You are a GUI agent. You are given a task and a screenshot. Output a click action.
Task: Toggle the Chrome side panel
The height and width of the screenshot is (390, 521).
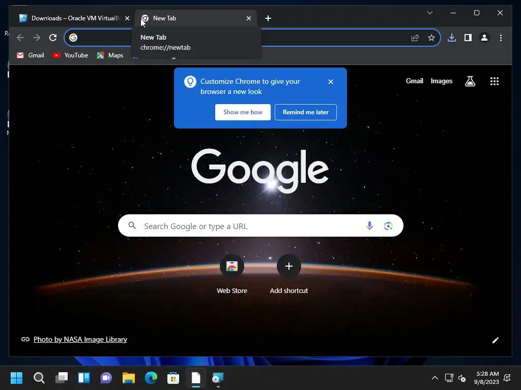[x=468, y=38]
